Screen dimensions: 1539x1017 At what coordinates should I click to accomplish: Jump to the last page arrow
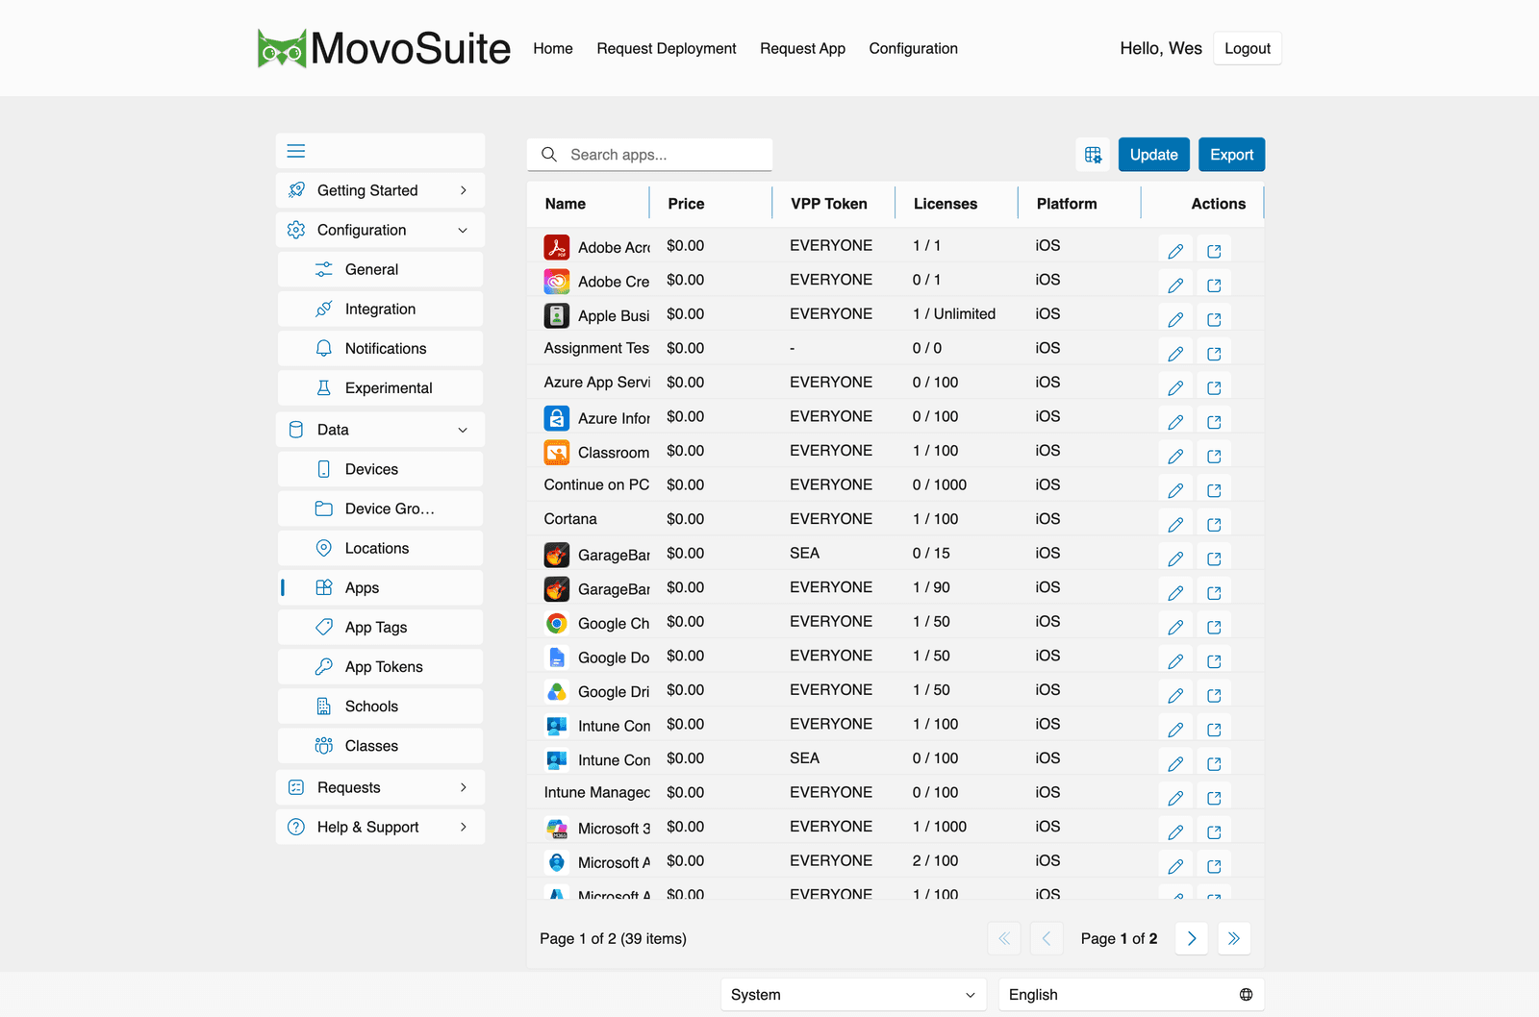[x=1234, y=938]
